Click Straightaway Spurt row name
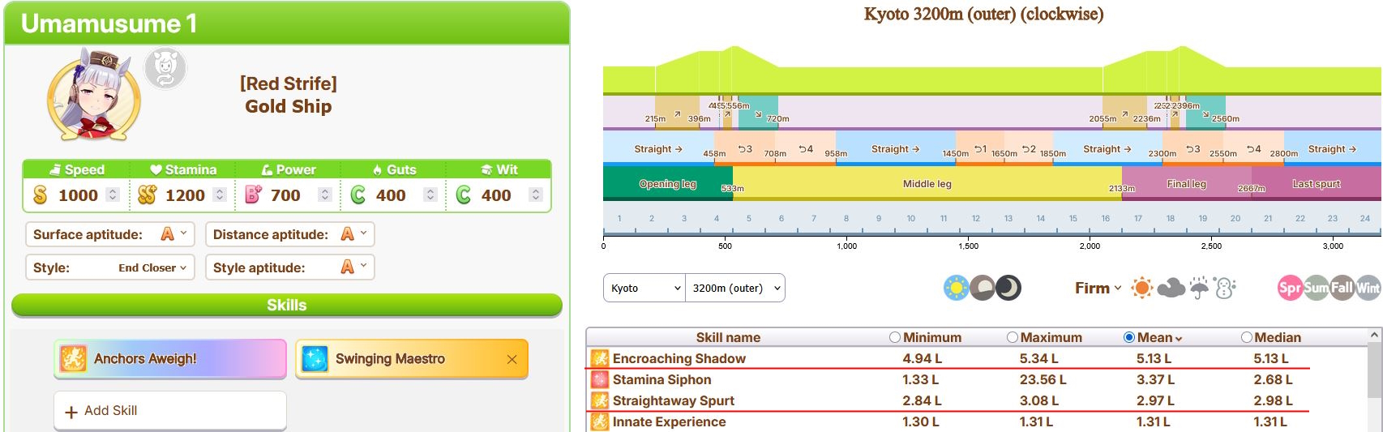 (674, 400)
